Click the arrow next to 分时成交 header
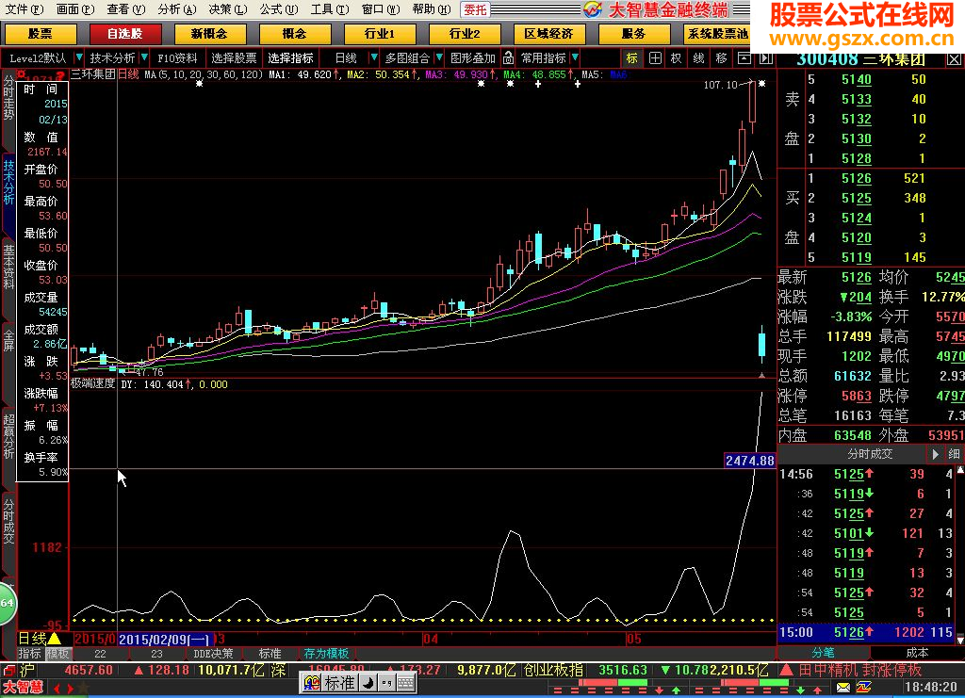Viewport: 965px width, 698px height. tap(935, 454)
